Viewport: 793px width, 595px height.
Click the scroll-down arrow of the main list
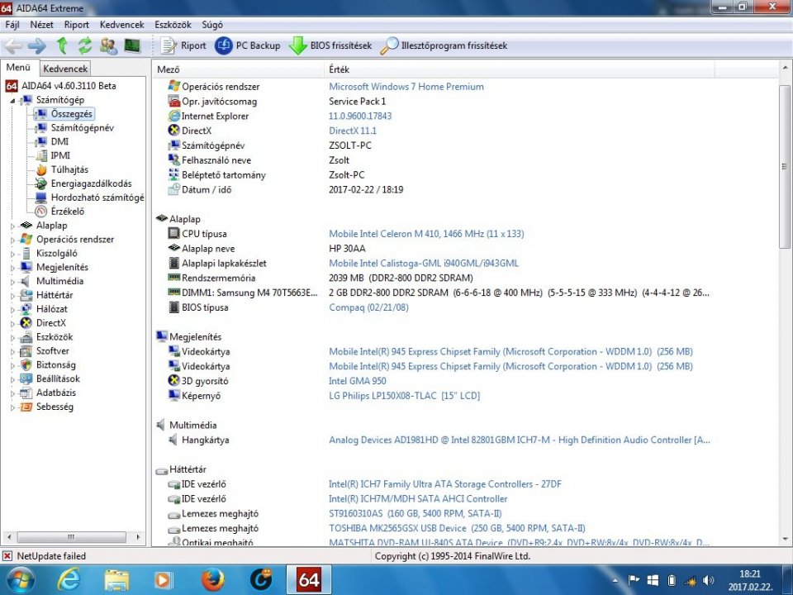[785, 540]
